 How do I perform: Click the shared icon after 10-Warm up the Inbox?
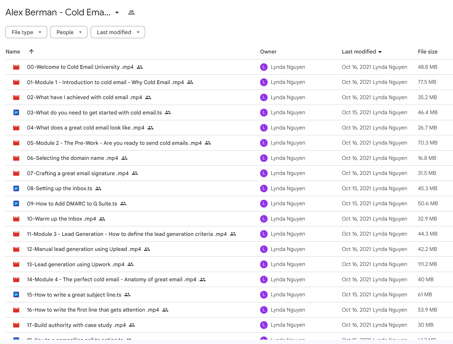102,219
